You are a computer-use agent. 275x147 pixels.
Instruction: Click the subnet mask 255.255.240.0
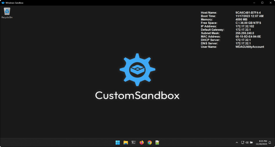tap(245, 33)
